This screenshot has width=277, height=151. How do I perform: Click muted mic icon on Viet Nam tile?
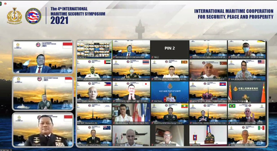tap(152, 101)
